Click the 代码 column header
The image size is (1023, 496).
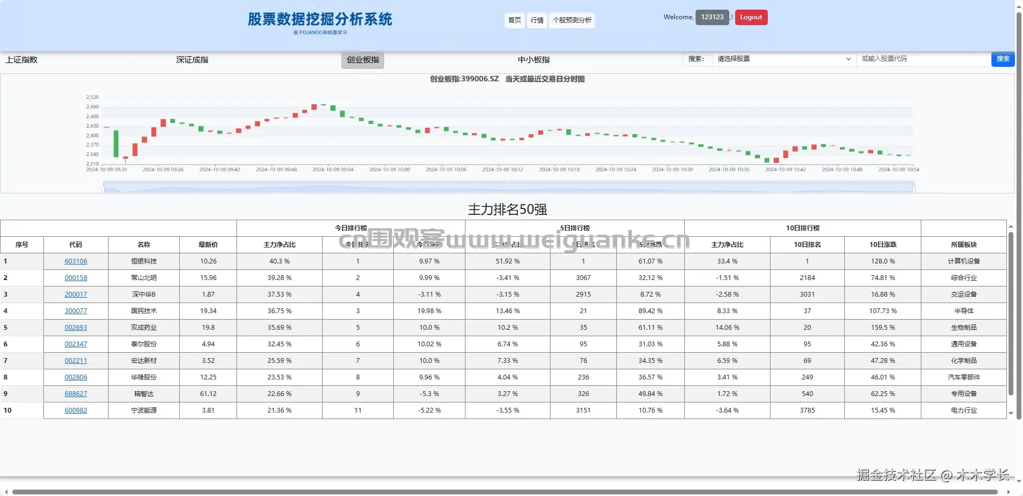[x=76, y=245]
